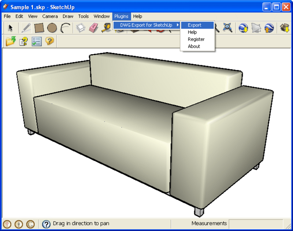Open the File menu
The width and height of the screenshot is (293, 231).
click(x=7, y=16)
